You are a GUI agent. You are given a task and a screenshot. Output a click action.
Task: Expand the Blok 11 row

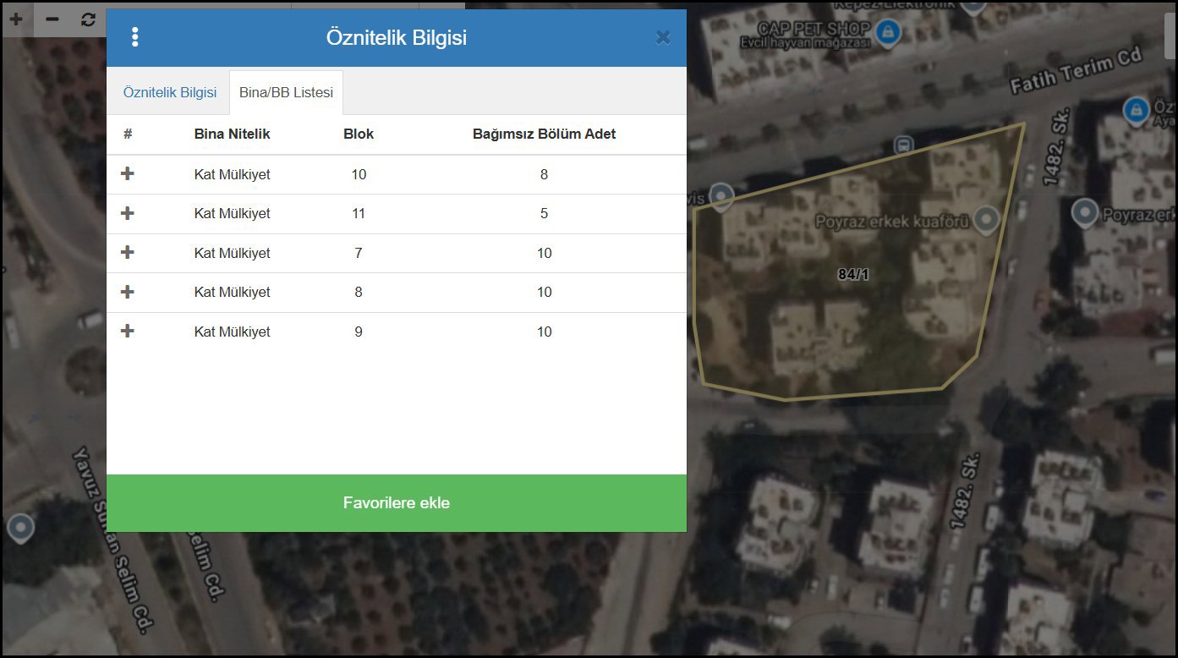point(128,213)
